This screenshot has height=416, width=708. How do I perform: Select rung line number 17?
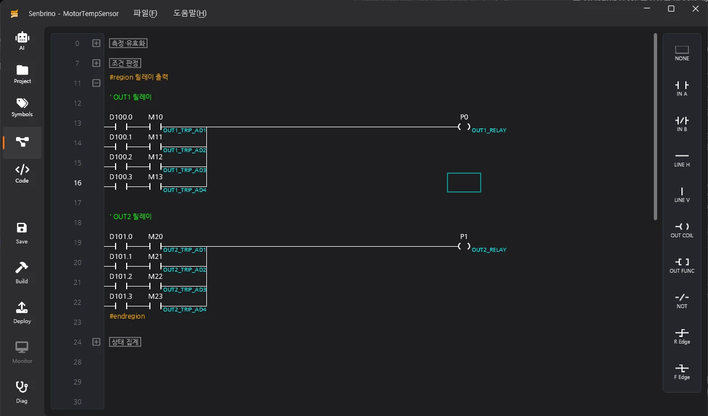tap(77, 203)
